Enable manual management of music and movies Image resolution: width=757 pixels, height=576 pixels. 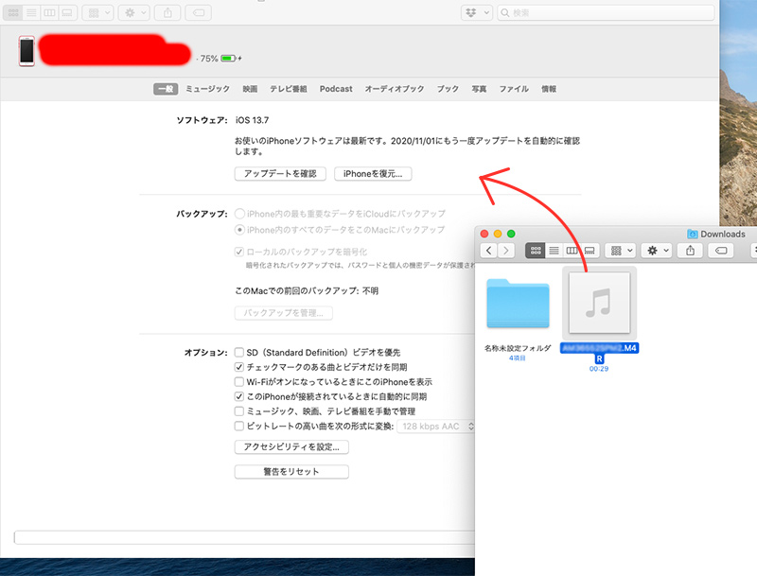(239, 411)
